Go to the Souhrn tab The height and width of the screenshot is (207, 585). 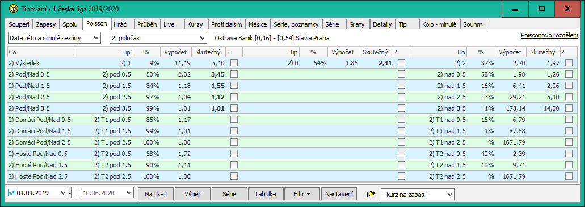click(x=473, y=24)
